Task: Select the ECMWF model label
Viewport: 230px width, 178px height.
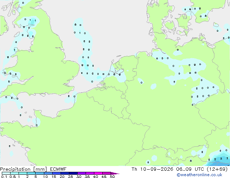Action: 58,169
